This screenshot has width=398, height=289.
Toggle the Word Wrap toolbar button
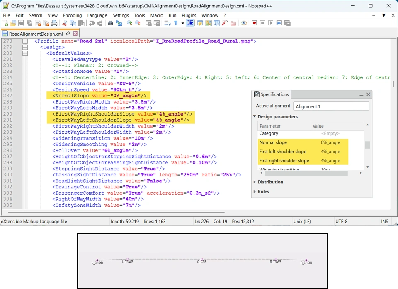[x=167, y=23]
